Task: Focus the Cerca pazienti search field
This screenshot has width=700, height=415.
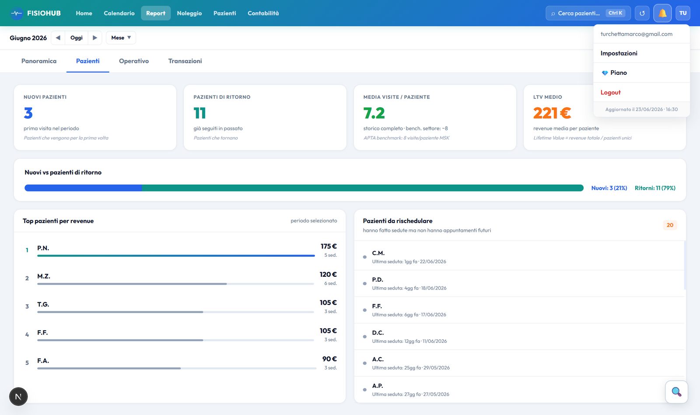Action: pos(588,13)
